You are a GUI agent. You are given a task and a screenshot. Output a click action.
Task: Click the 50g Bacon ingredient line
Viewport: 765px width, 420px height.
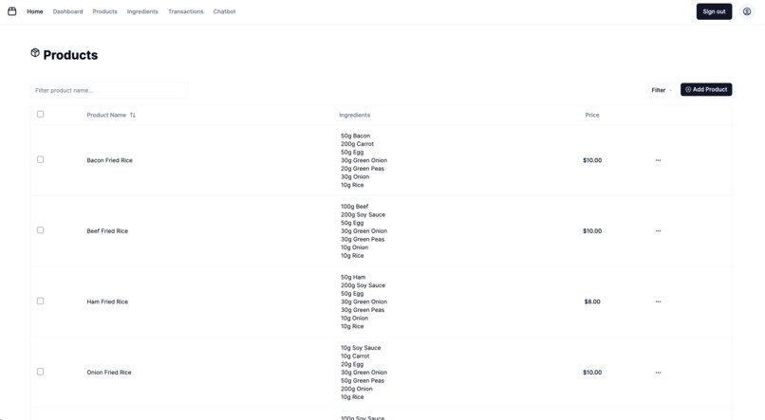[356, 136]
